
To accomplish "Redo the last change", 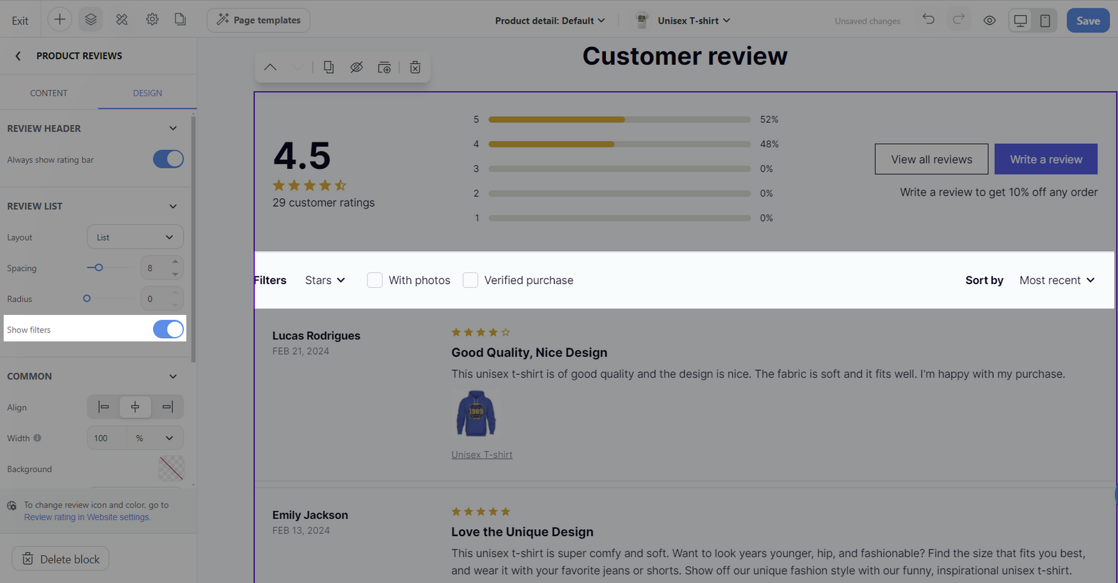I will [959, 20].
